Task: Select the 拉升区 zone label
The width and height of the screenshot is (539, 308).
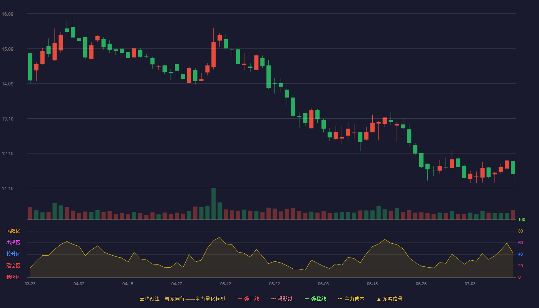Action: tap(13, 254)
